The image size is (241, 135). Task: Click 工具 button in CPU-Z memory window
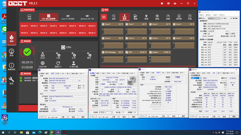tap(163, 116)
